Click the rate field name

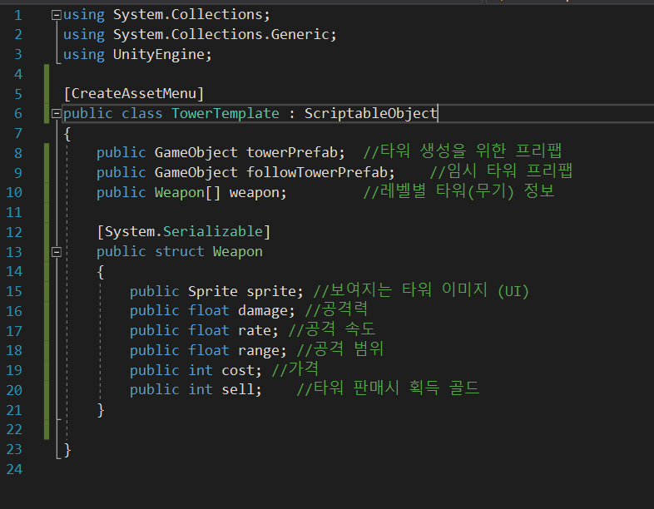coord(258,330)
